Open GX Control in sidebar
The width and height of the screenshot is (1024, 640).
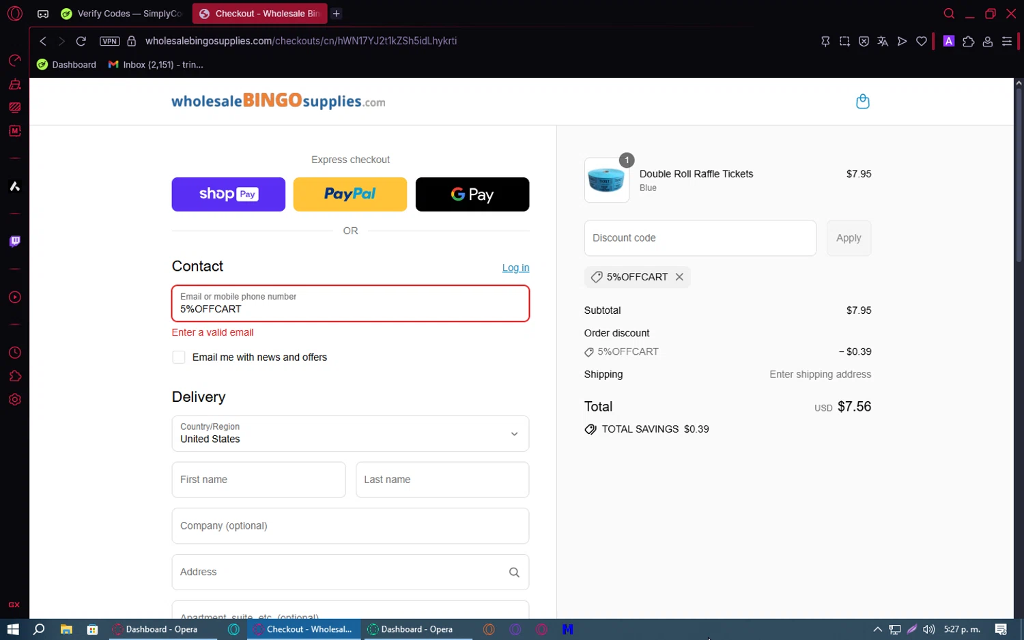coord(14,61)
